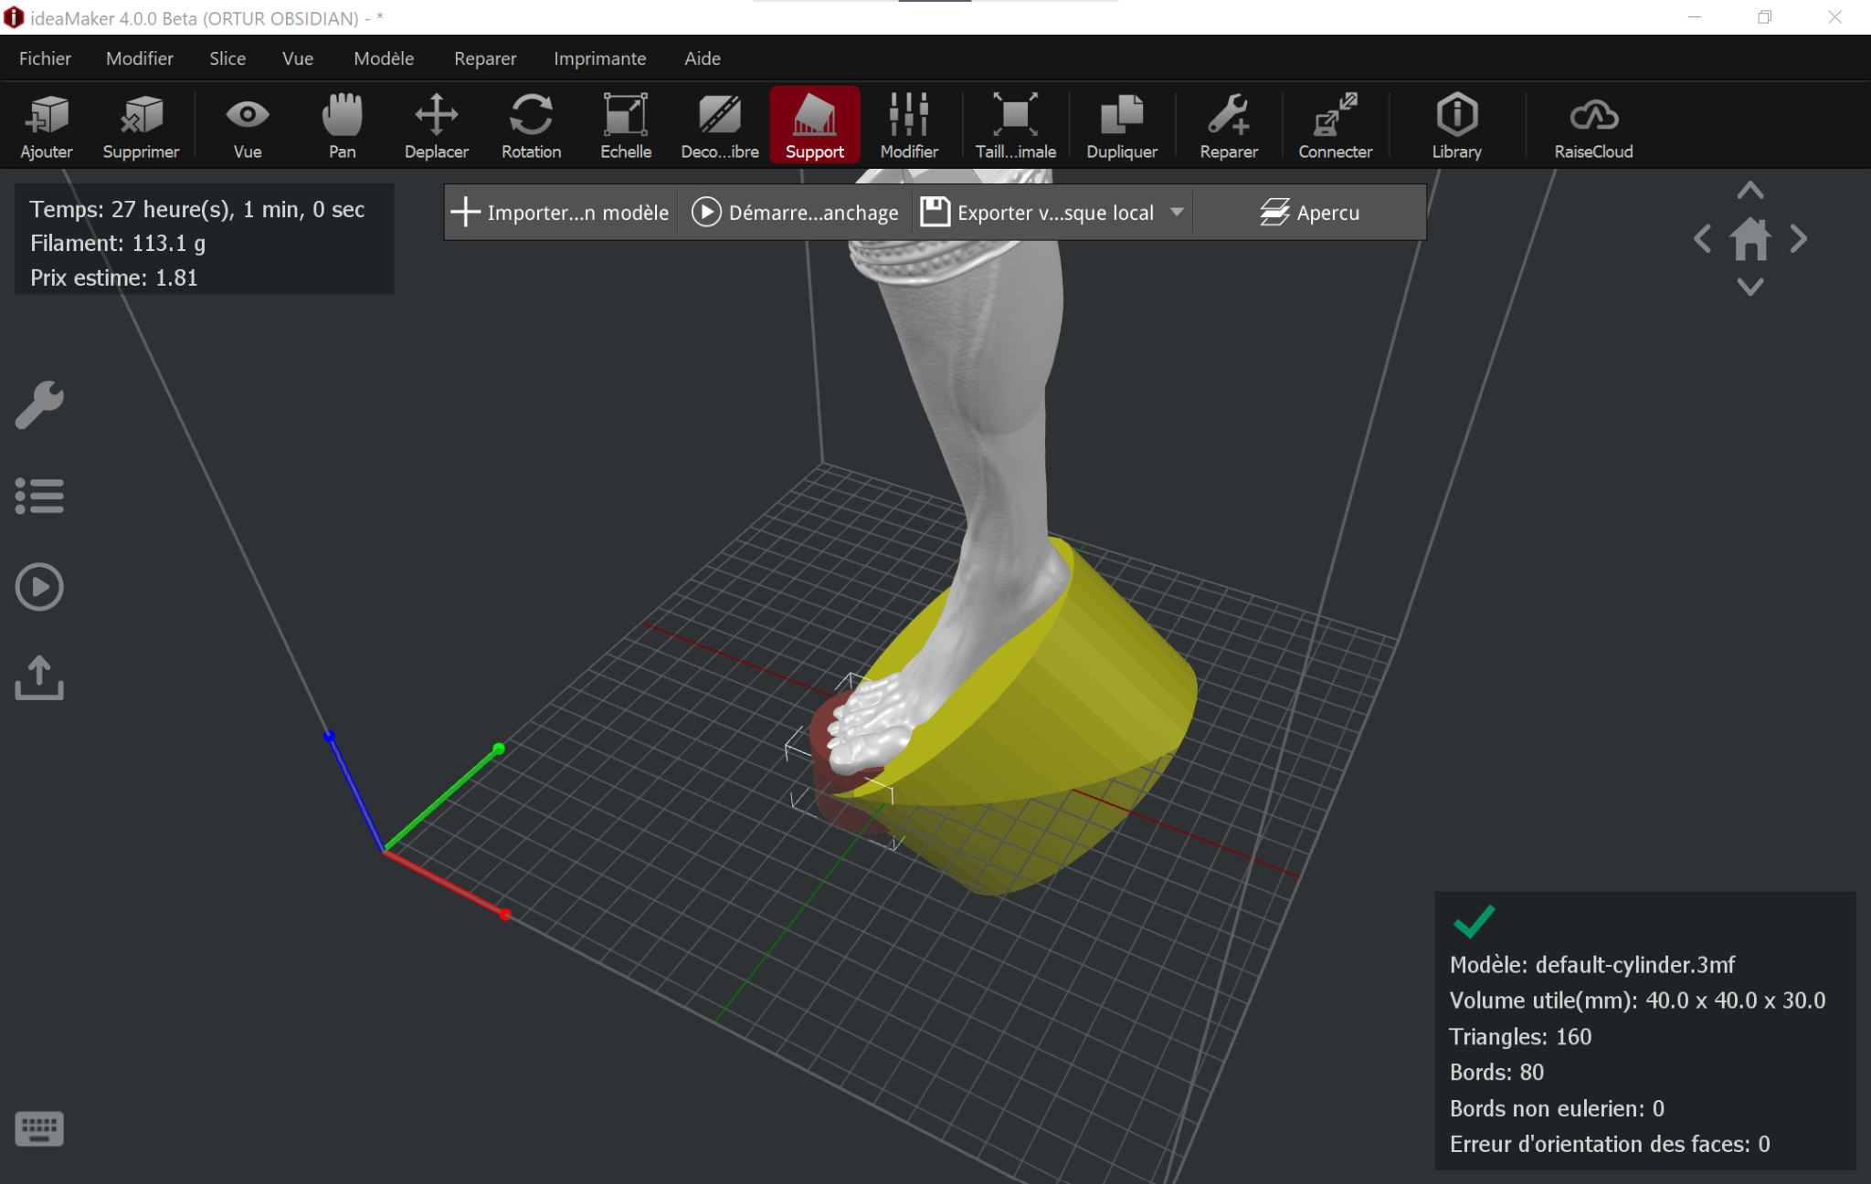Viewport: 1871px width, 1184px height.
Task: Toggle the keyboard shortcuts icon
Action: [39, 1128]
